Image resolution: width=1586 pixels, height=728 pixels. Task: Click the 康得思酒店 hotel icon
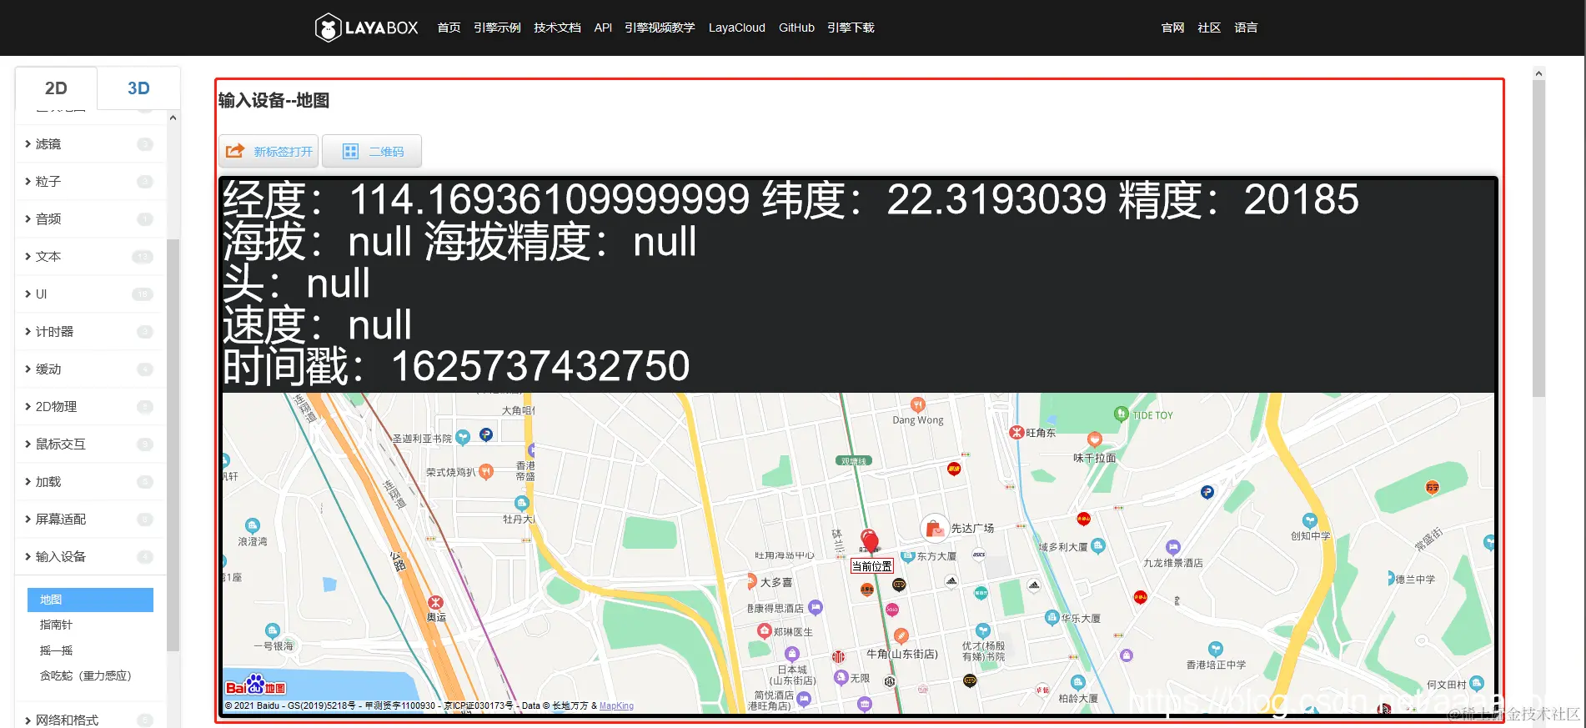816,607
